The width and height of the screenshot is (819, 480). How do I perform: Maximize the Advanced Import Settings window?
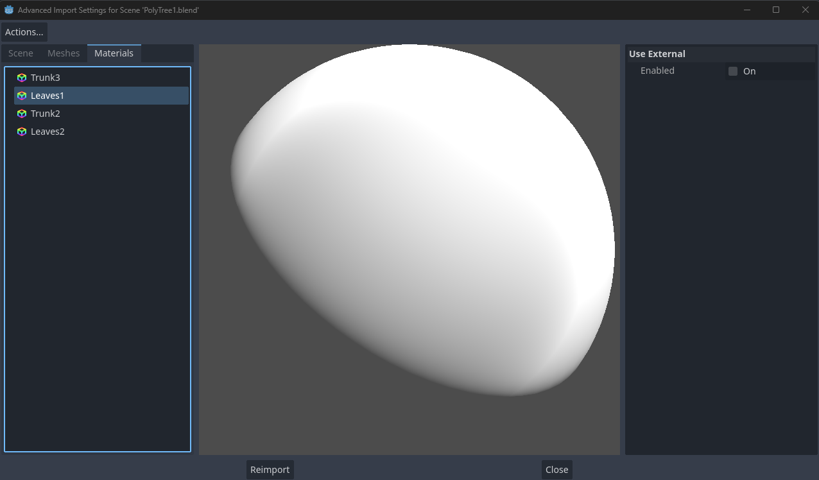click(x=776, y=10)
